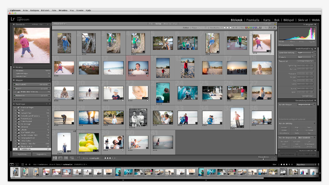Select the secondary display button 2
Screen dimensions: 329x185
click(x=17, y=164)
